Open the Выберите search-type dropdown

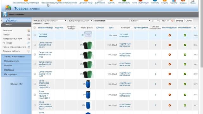coord(140,21)
